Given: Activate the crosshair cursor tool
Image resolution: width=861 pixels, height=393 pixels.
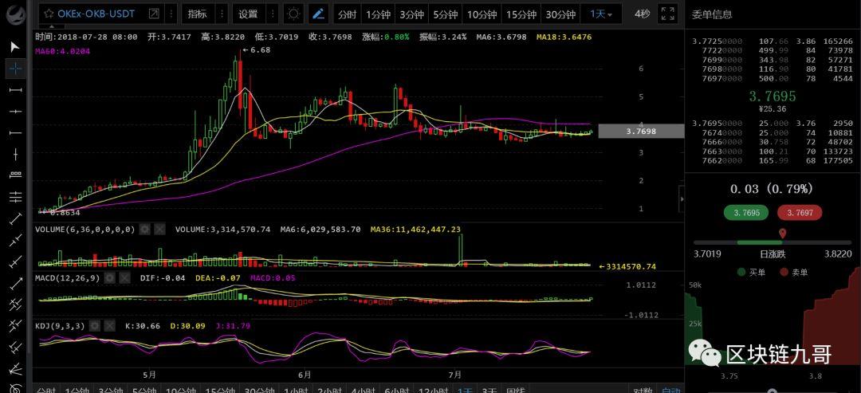Looking at the screenshot, I should pyautogui.click(x=15, y=69).
